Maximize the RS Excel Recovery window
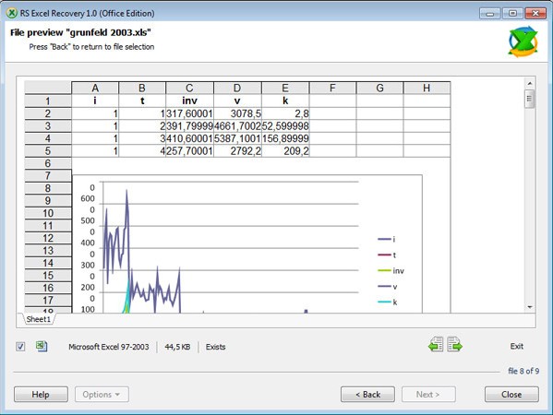Image resolution: width=553 pixels, height=415 pixels. point(512,14)
